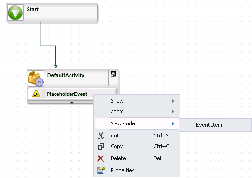Open the Show submenu

click(136, 101)
